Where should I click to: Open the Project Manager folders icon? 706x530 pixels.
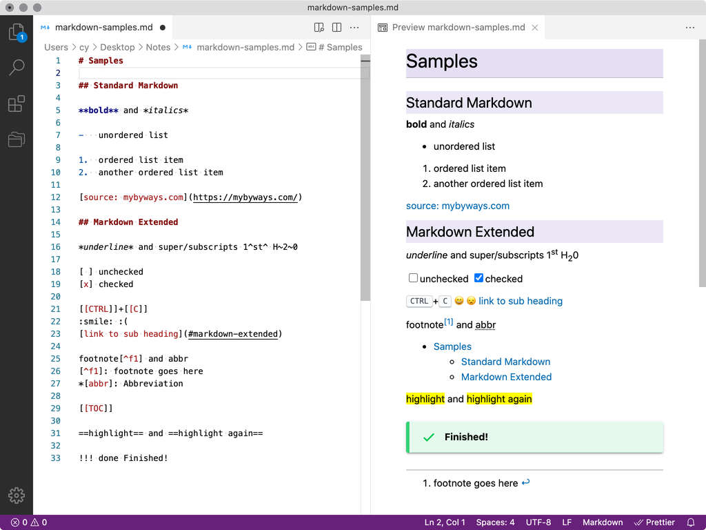17,139
